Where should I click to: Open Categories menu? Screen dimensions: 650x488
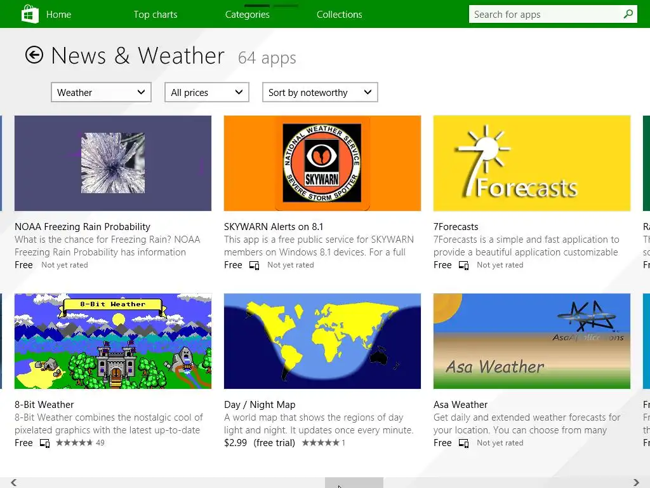pos(248,15)
